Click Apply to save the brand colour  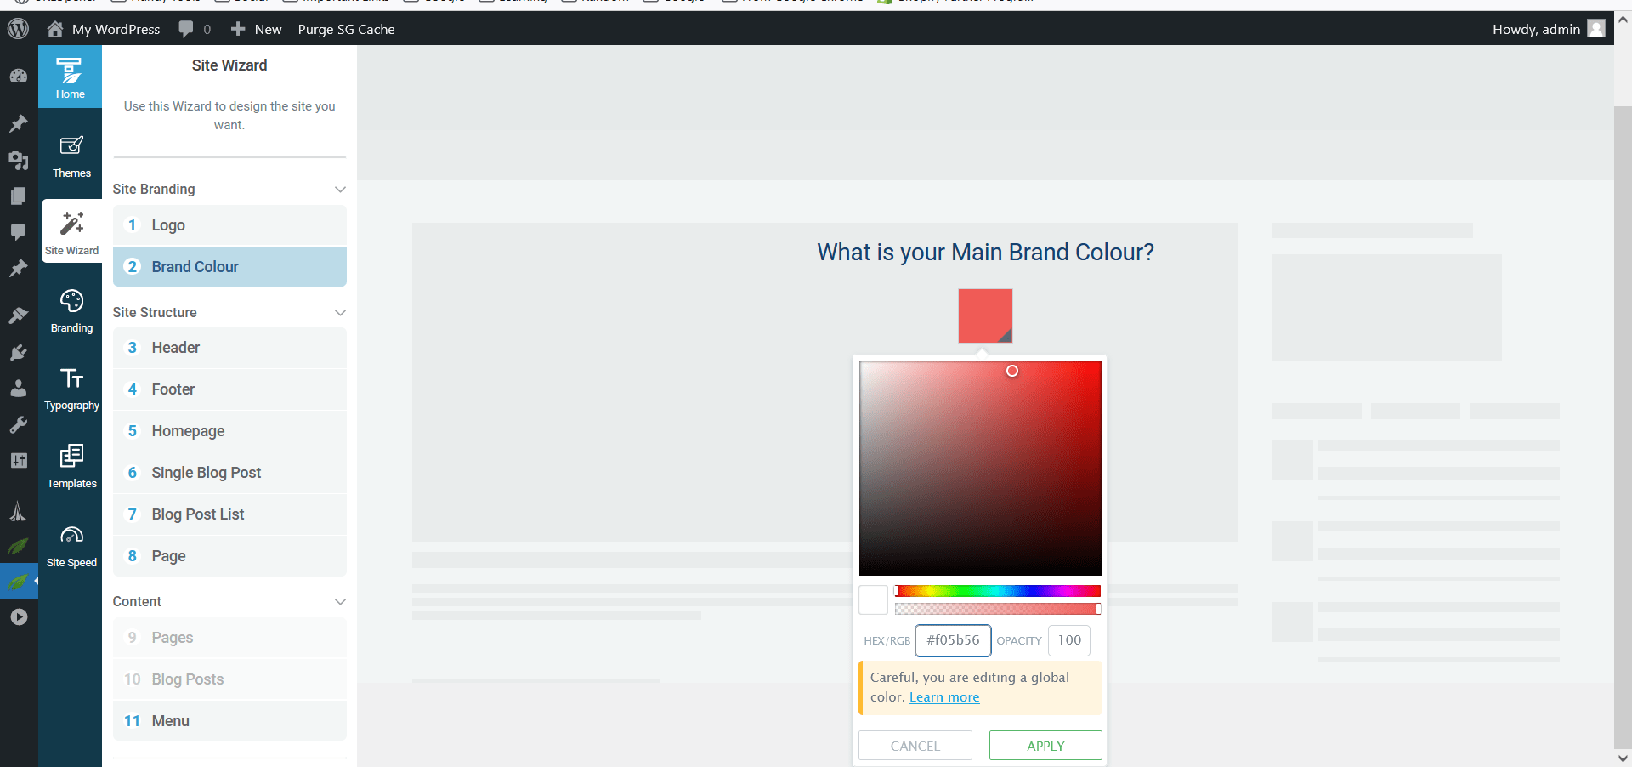(1045, 746)
